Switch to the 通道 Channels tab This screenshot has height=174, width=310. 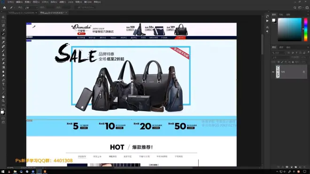click(281, 47)
